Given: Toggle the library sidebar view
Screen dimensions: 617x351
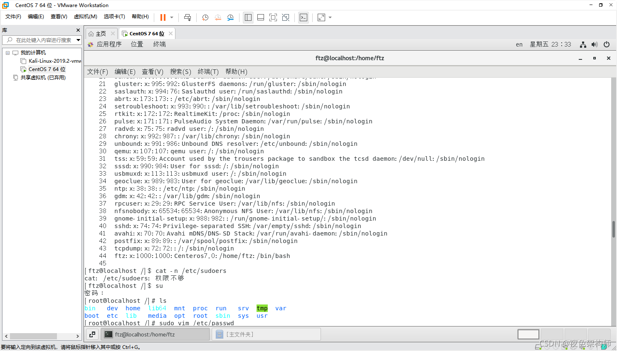Looking at the screenshot, I should (x=248, y=17).
